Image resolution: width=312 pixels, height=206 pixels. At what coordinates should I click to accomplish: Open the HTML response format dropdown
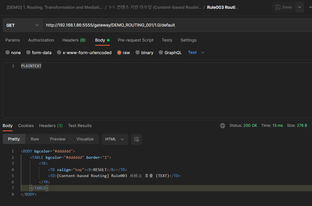(115, 139)
